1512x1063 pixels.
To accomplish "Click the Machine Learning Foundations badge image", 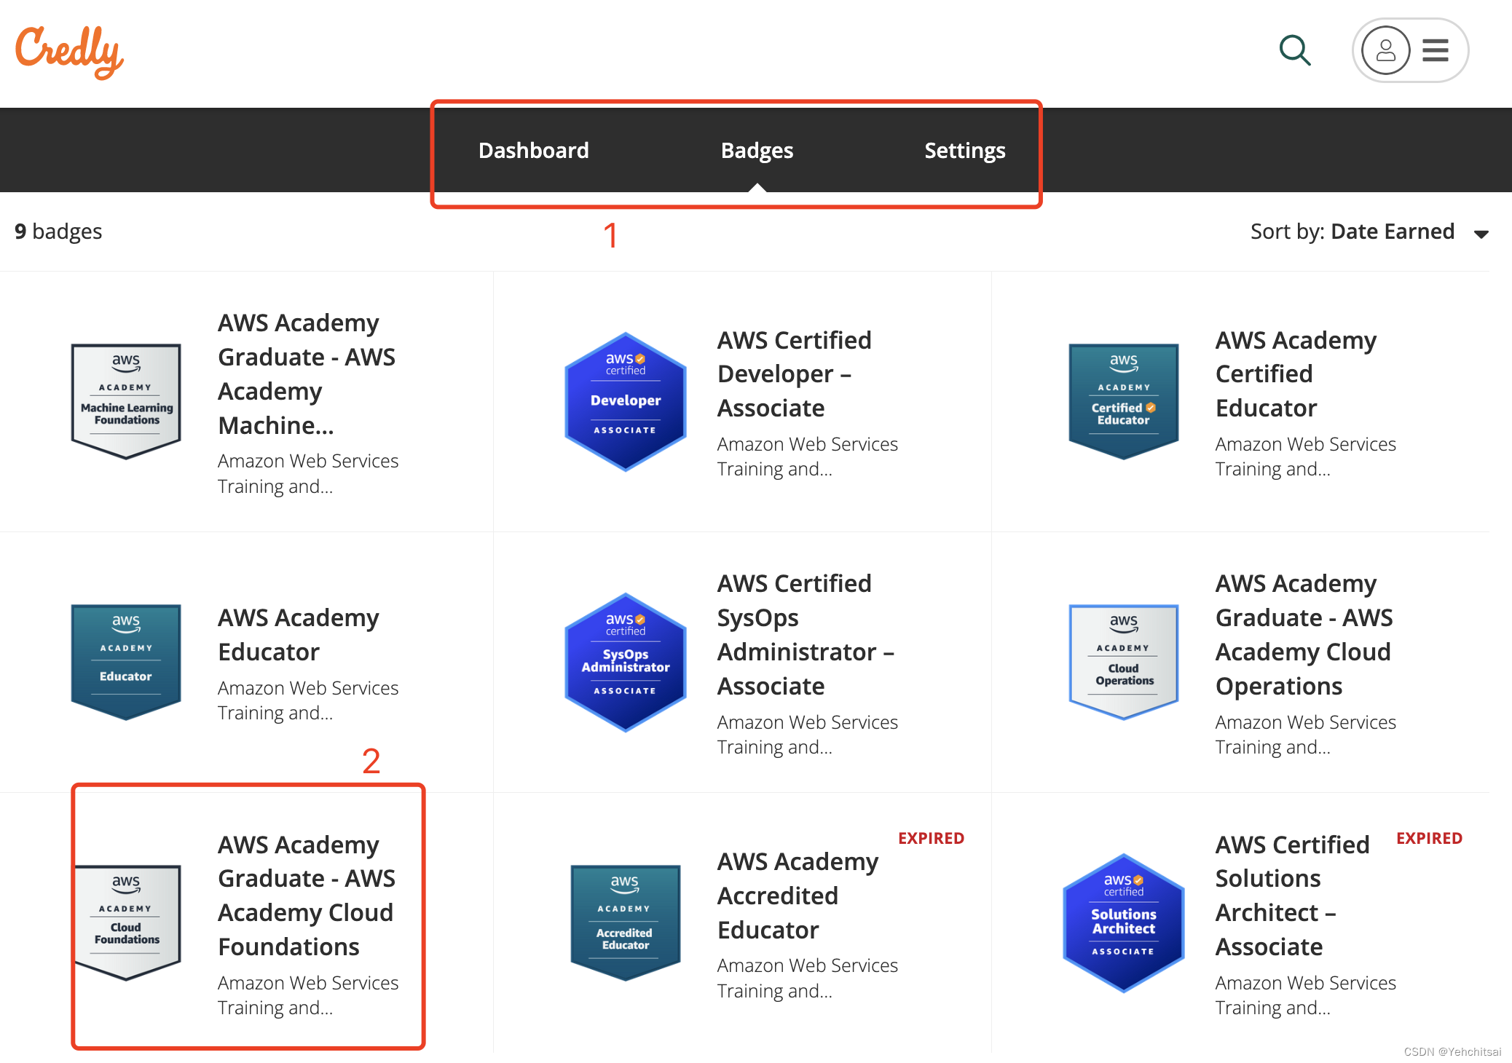I will click(x=126, y=401).
